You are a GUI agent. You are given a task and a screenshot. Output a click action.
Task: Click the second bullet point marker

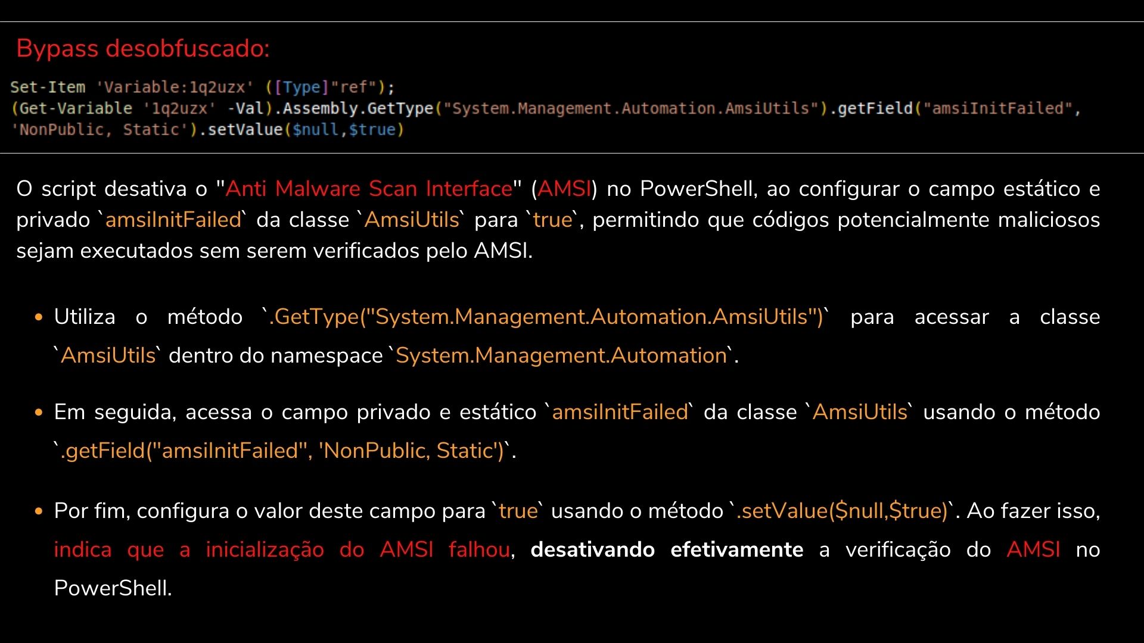coord(39,411)
